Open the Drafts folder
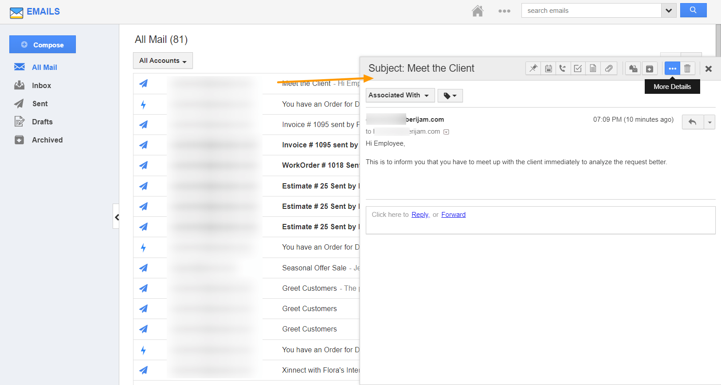The height and width of the screenshot is (385, 721). point(42,122)
